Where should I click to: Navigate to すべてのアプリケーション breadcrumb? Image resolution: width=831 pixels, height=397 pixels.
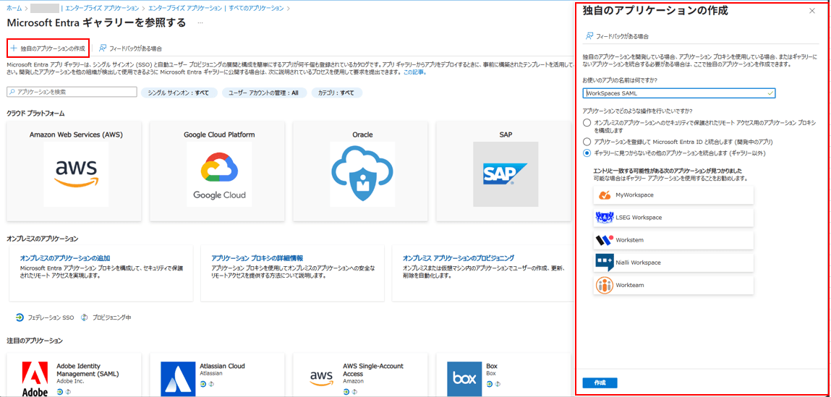click(257, 8)
